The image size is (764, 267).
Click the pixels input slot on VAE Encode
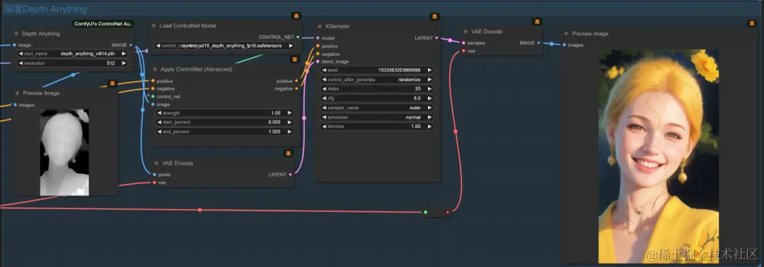pos(154,174)
